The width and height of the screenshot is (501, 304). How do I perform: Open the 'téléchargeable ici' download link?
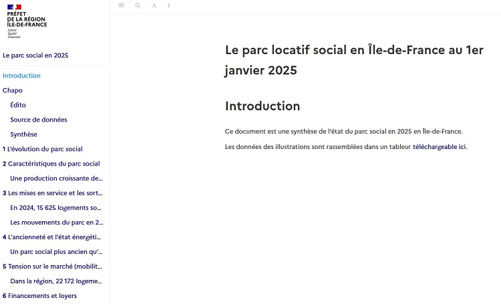440,146
